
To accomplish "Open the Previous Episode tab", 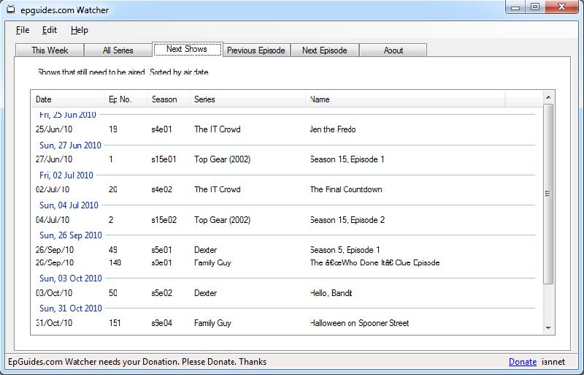I will 256,50.
